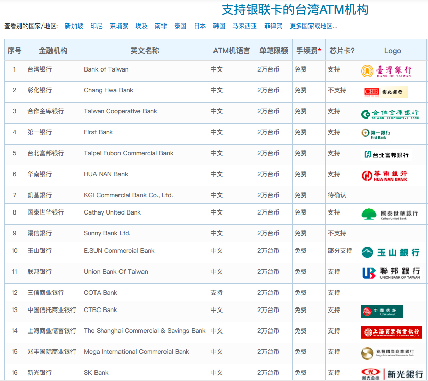Open 更多国家或地区 link
This screenshot has height=381, width=428.
pos(313,26)
